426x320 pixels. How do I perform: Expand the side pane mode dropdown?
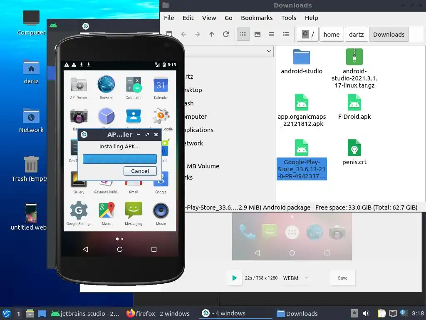269,51
